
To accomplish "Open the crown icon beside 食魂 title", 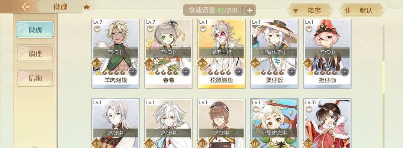I will pyautogui.click(x=87, y=7).
